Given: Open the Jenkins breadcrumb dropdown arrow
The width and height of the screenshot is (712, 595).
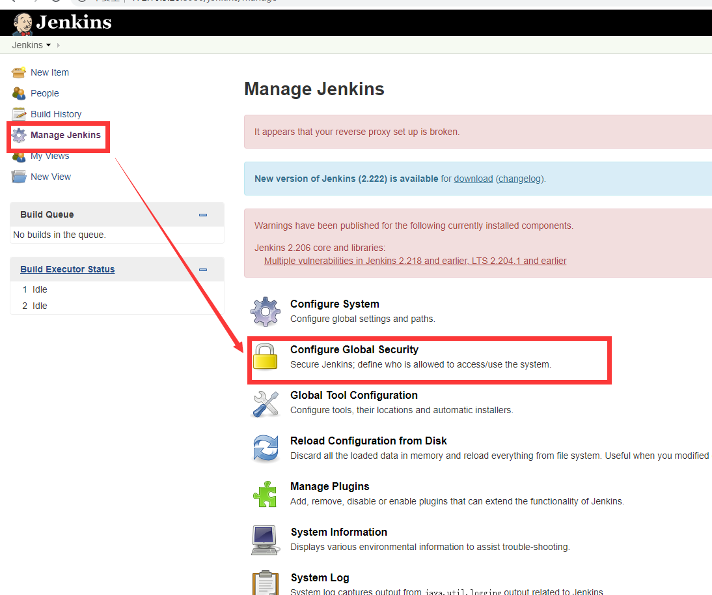Looking at the screenshot, I should 49,45.
